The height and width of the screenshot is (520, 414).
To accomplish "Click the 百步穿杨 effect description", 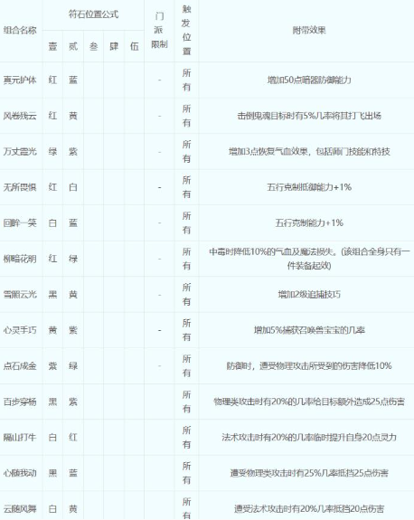I will tap(309, 402).
